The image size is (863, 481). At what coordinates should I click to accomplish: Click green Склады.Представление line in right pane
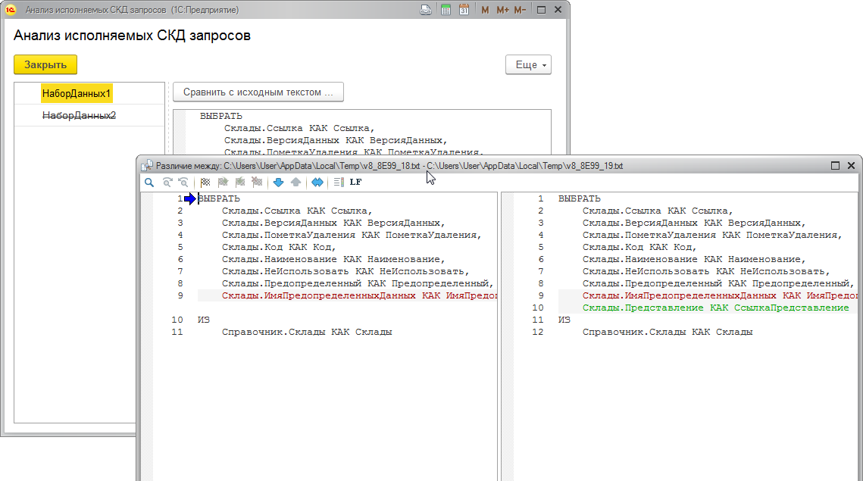tap(715, 308)
